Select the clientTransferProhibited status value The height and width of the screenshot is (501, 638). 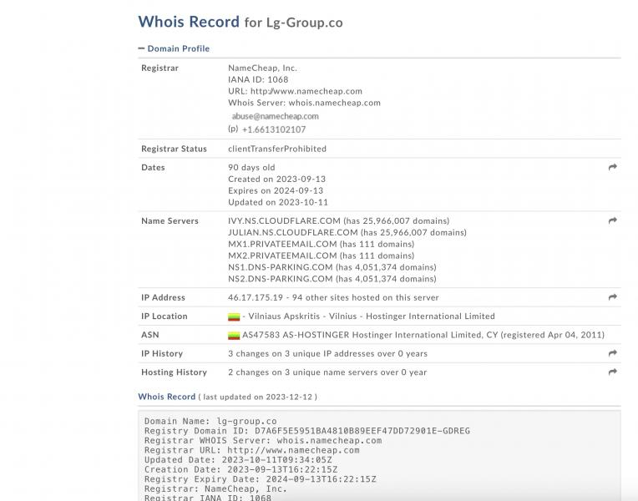pos(277,149)
